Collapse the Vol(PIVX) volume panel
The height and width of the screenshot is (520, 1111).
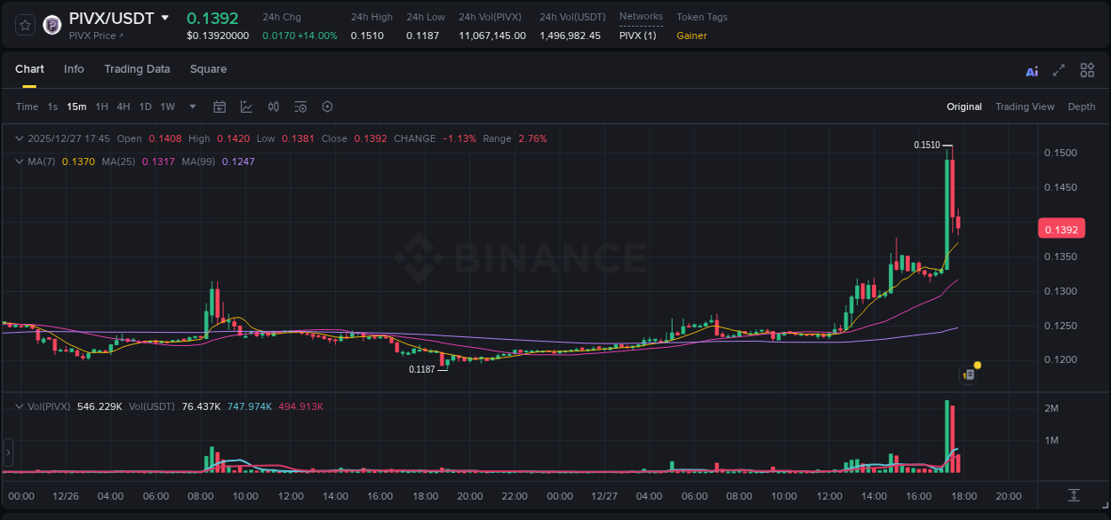tap(18, 406)
